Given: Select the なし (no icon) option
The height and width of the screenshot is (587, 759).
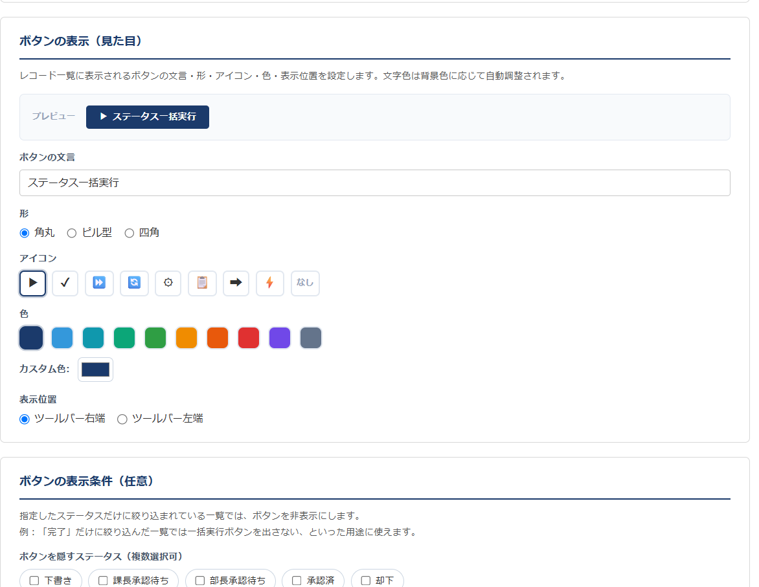Looking at the screenshot, I should tap(305, 283).
